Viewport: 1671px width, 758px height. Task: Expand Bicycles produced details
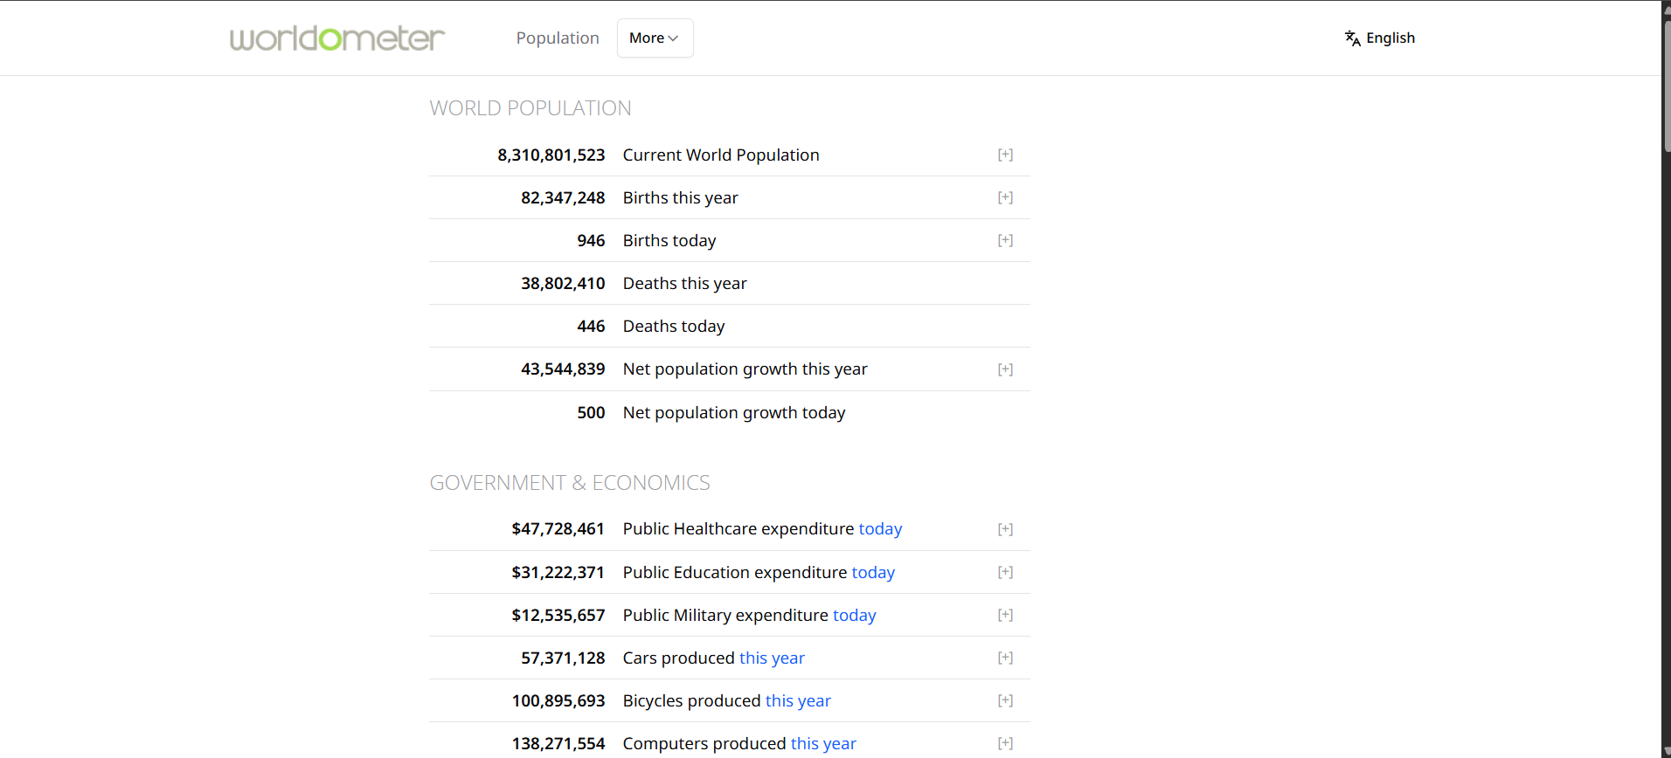click(x=1005, y=700)
